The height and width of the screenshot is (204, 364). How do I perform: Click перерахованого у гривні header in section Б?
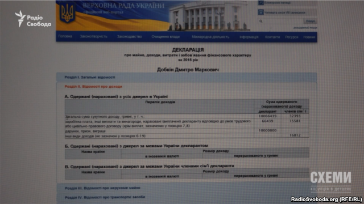[256, 156]
